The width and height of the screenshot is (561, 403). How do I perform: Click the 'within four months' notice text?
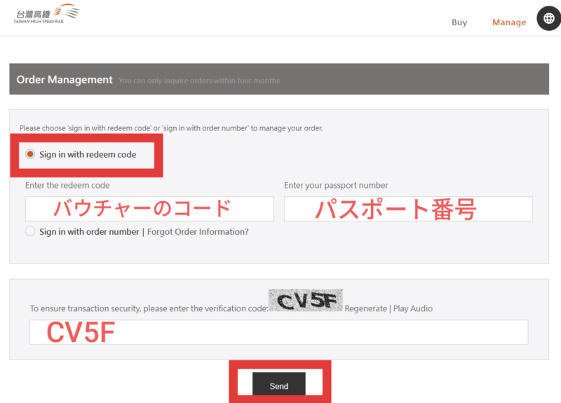pyautogui.click(x=199, y=81)
